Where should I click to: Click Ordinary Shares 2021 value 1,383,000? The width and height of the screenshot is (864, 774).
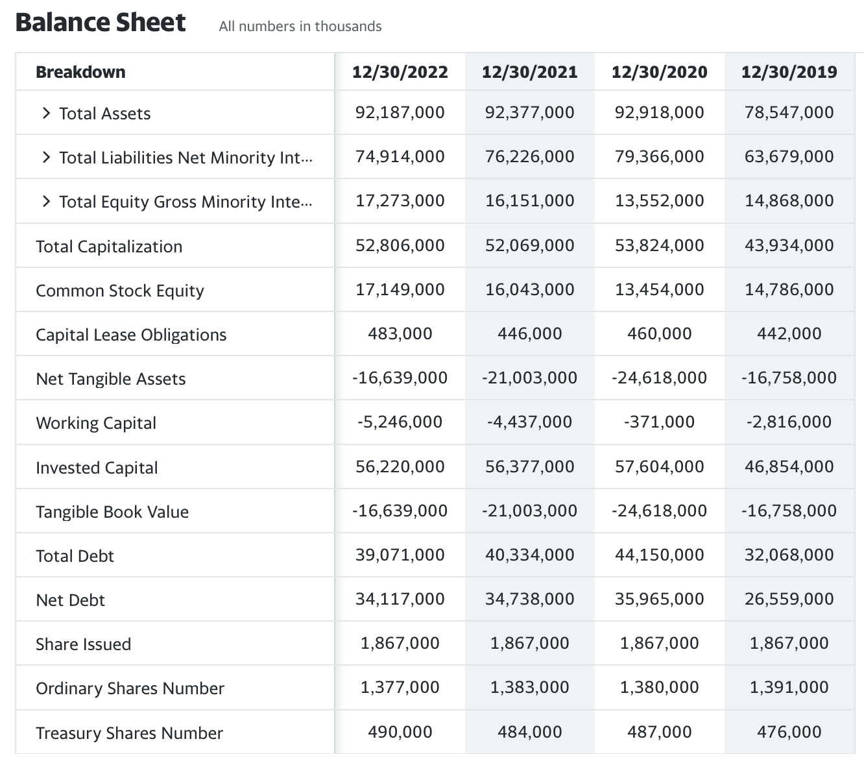[530, 687]
